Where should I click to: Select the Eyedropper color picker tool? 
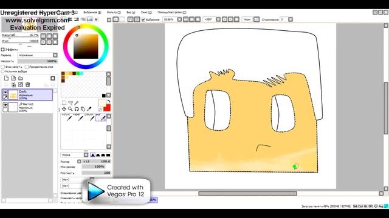click(89, 109)
